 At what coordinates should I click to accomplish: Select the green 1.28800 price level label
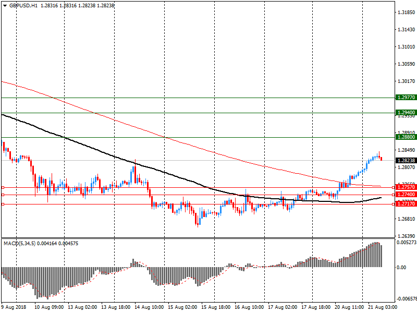406,137
